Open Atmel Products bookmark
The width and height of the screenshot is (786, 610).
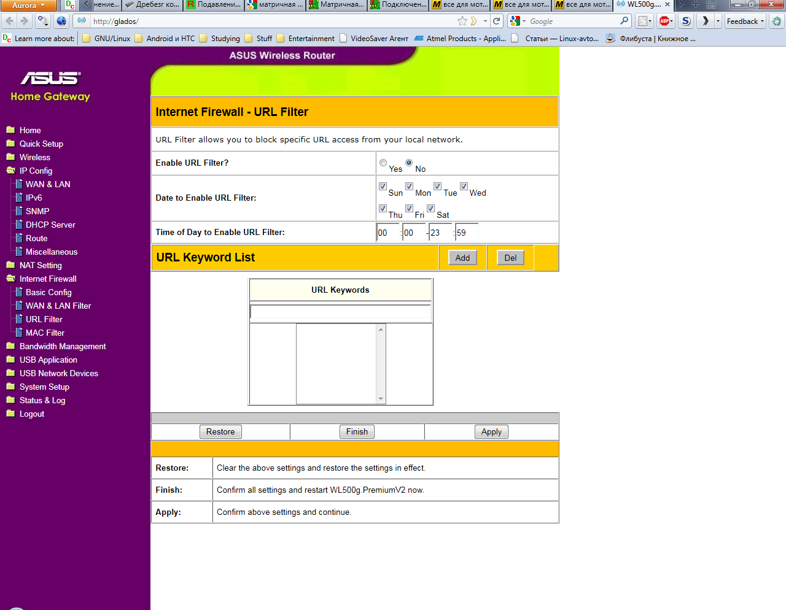[461, 38]
